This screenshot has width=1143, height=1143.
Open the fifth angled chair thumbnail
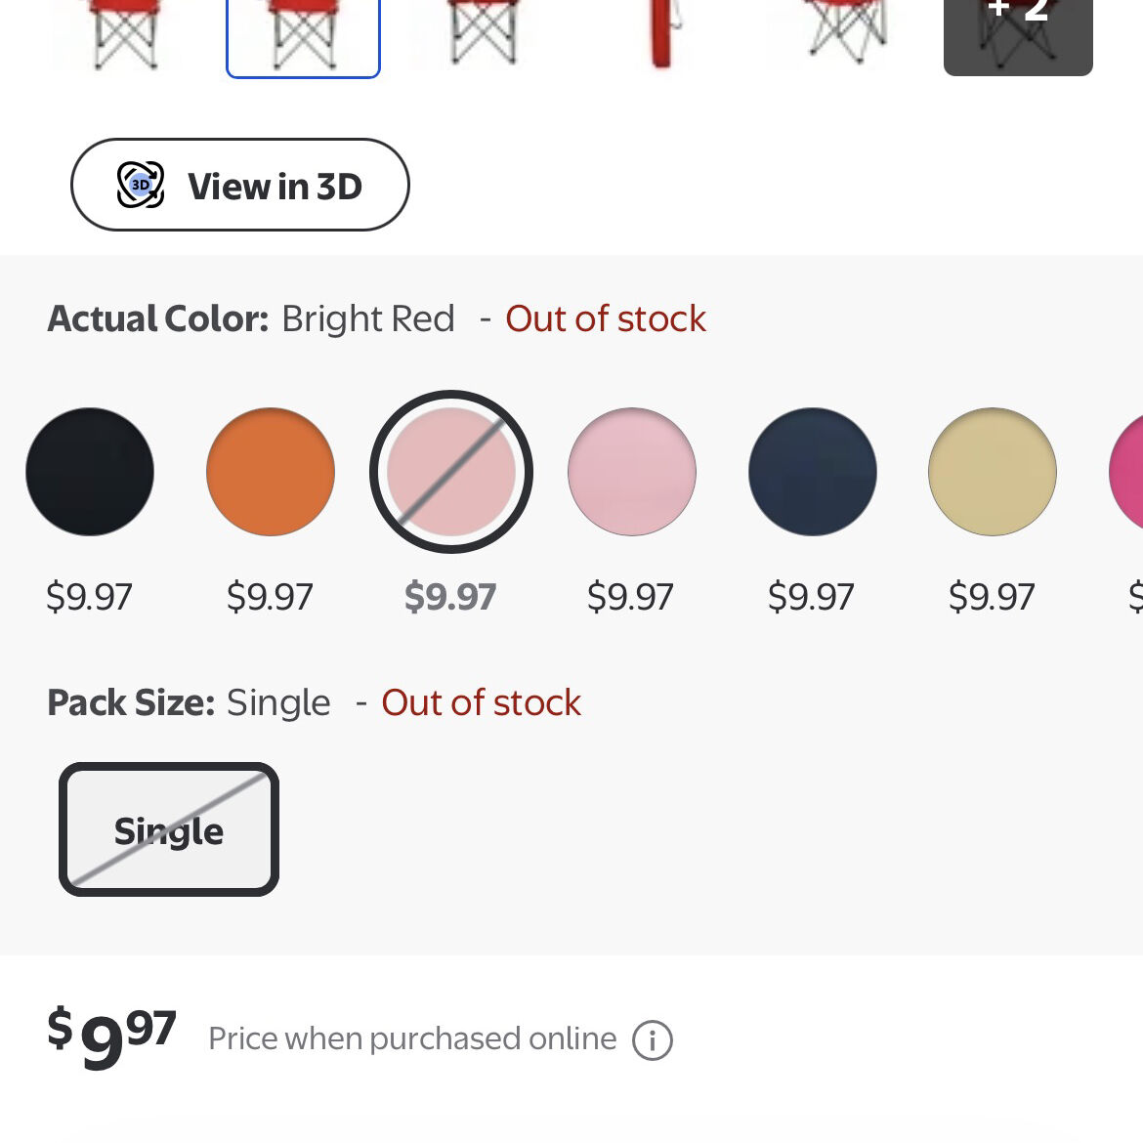(845, 34)
